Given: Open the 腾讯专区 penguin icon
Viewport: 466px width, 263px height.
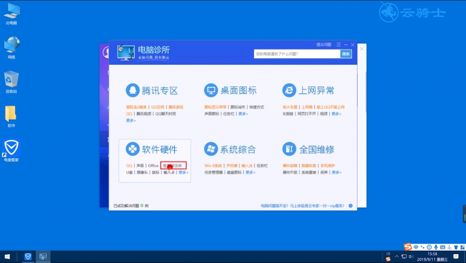Looking at the screenshot, I should 133,90.
